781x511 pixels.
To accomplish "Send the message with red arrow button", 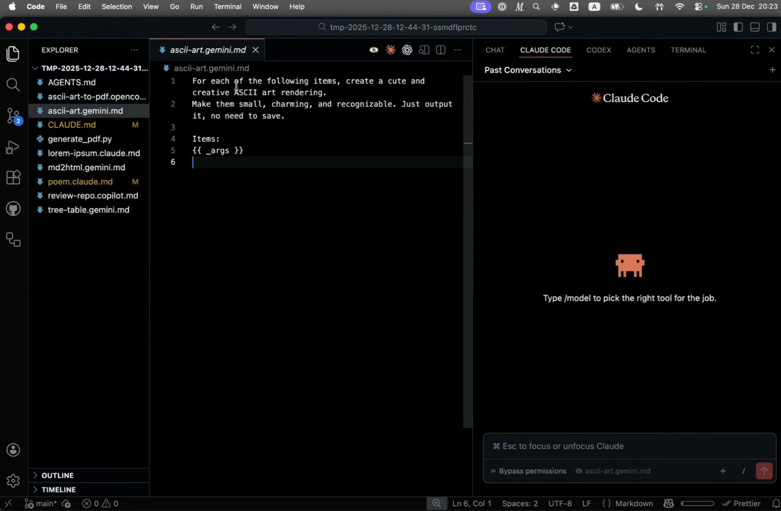I will tap(764, 471).
